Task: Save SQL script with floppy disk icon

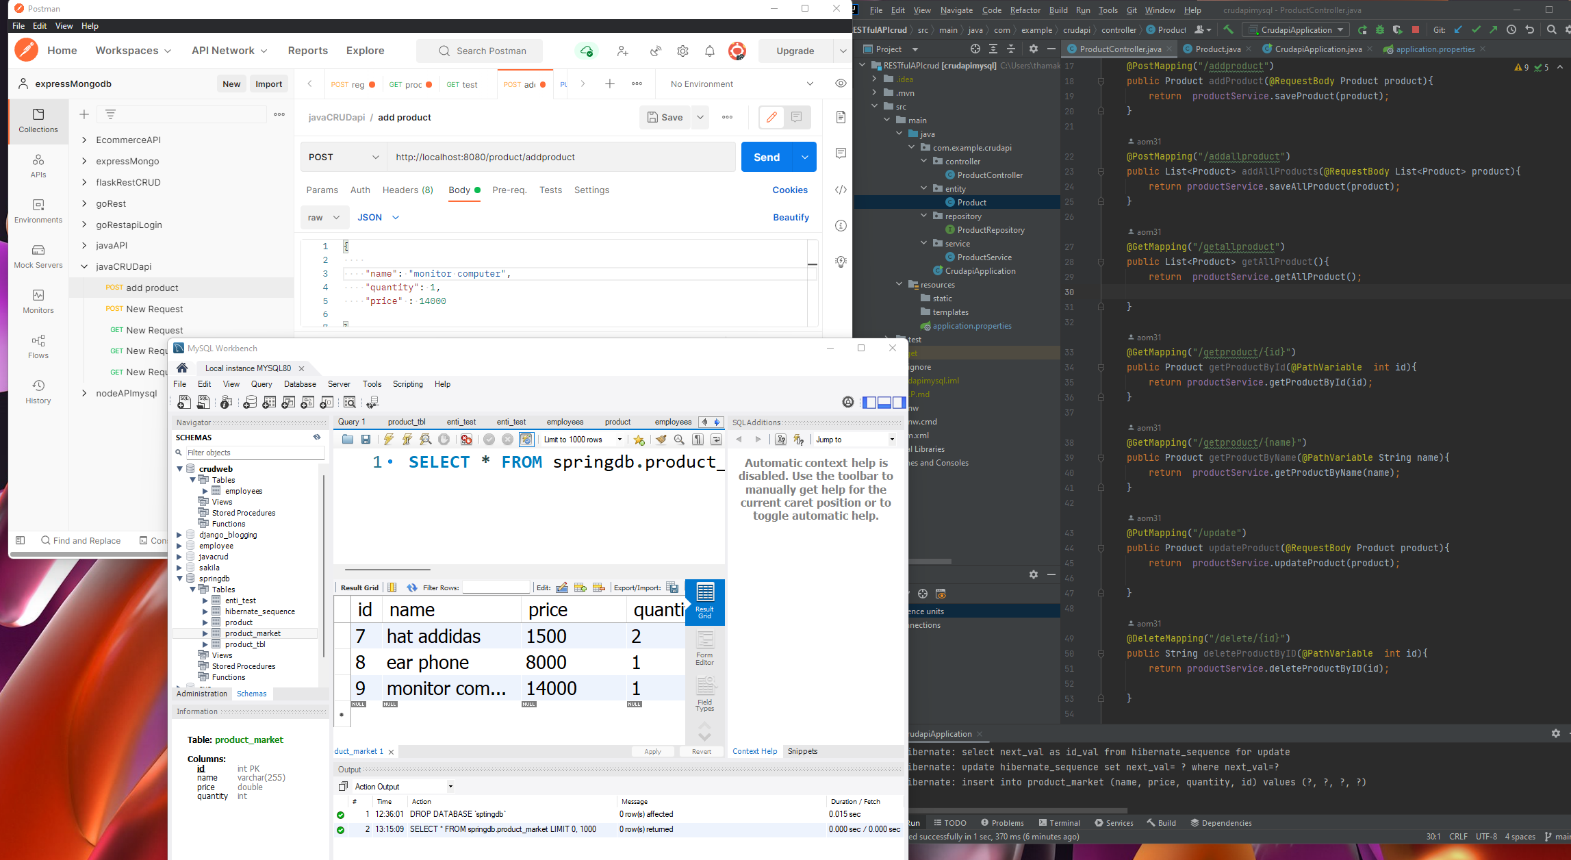Action: 366,440
